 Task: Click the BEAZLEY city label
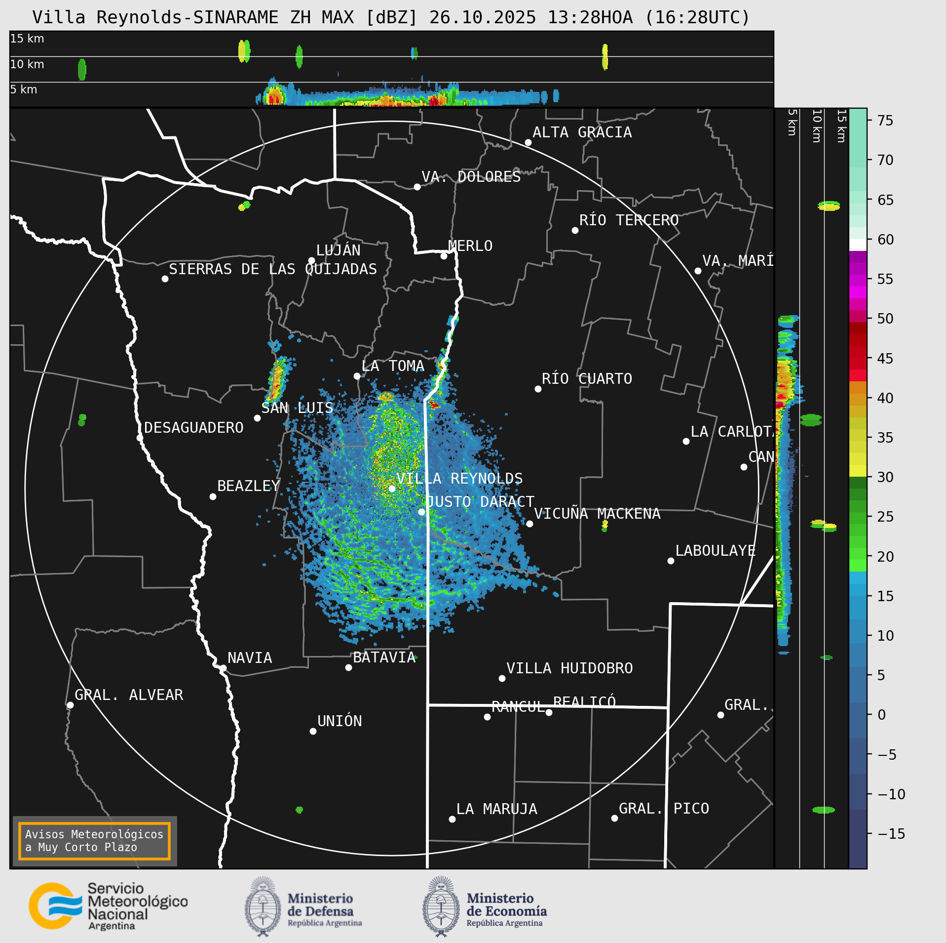pos(248,486)
